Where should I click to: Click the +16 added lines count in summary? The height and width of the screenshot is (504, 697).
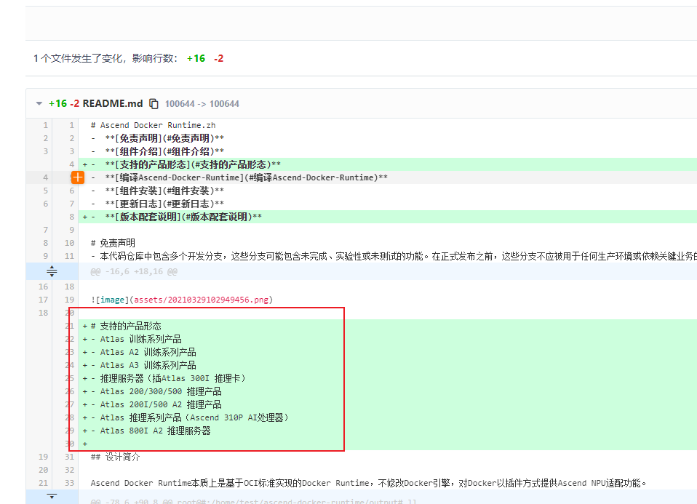196,58
